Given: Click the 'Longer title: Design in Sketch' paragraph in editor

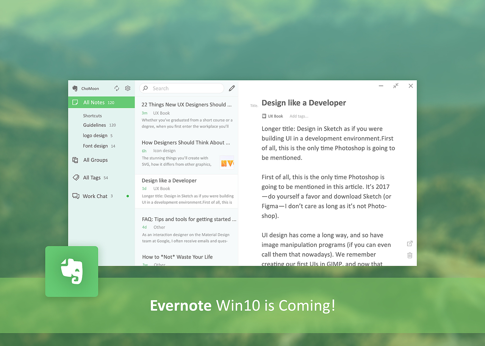Looking at the screenshot, I should coord(328,143).
